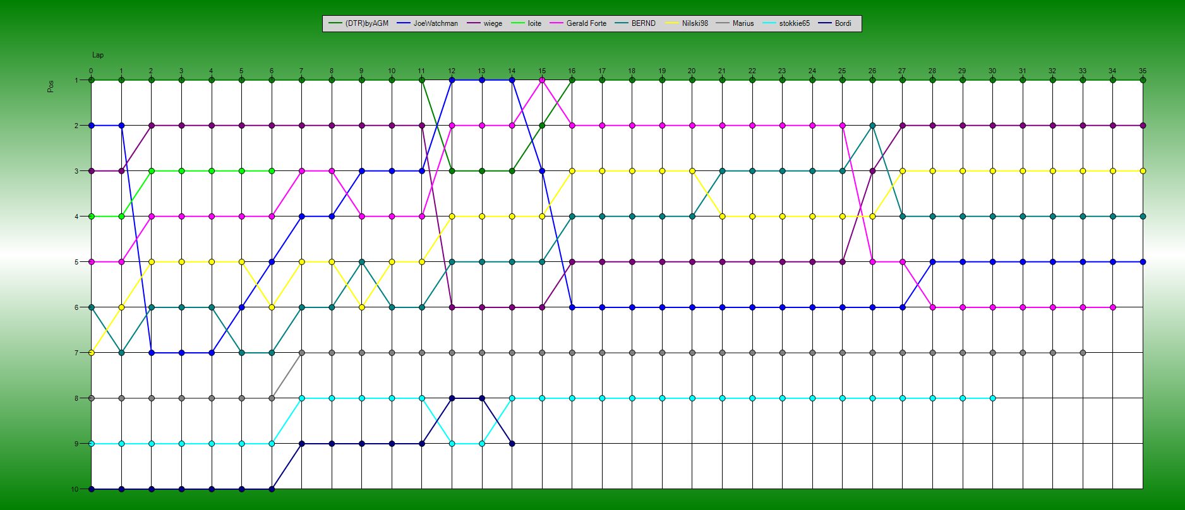Click magenta line sample before Gerald Forte

556,23
